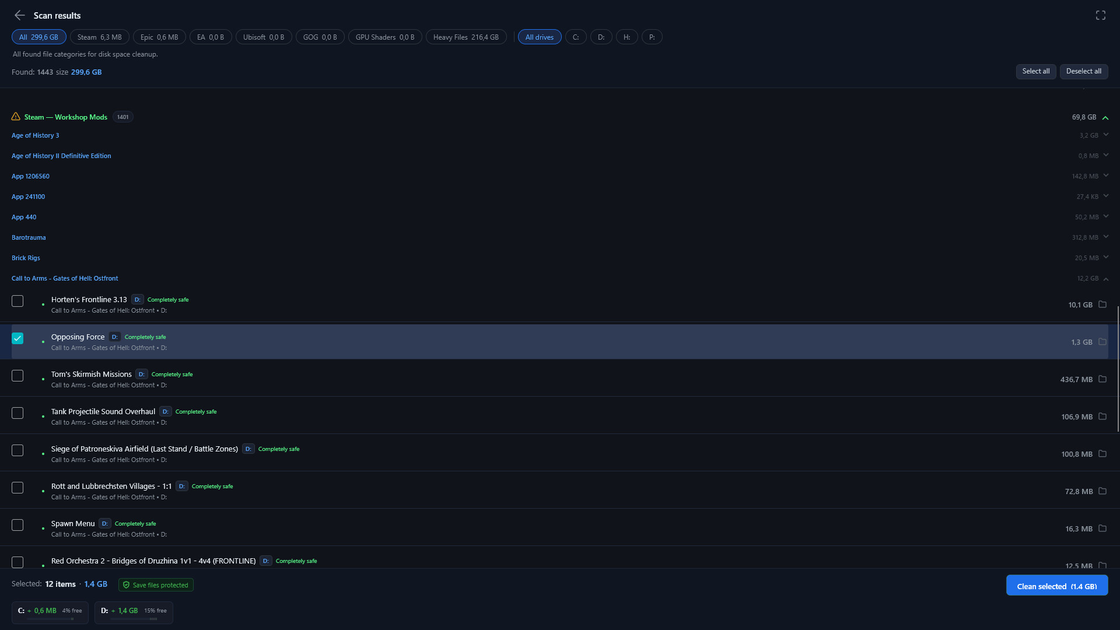Click D: drive badge on Horten's Frontline row

click(x=137, y=300)
